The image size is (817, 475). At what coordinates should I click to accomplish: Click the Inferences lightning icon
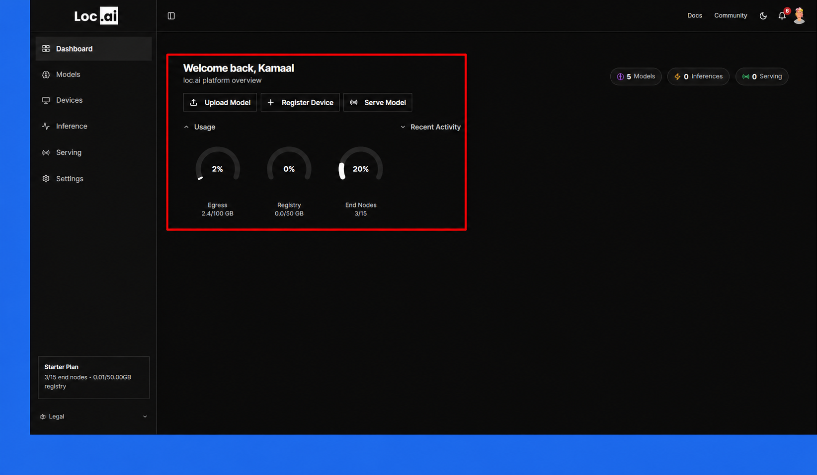pyautogui.click(x=677, y=76)
